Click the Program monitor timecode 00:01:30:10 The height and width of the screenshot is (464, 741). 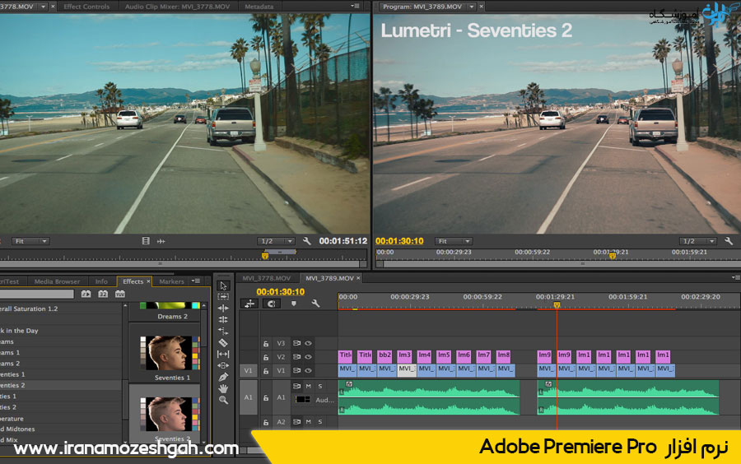(x=399, y=241)
